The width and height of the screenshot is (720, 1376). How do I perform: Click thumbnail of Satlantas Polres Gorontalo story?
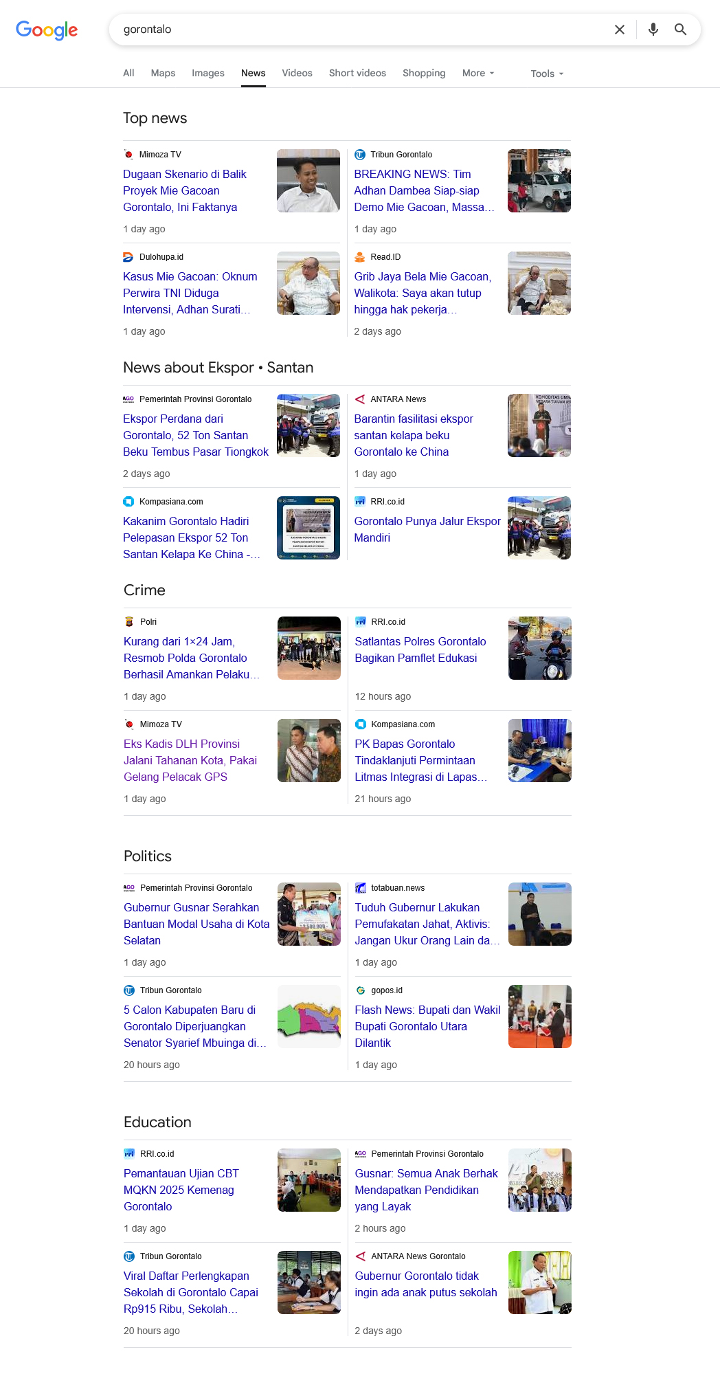point(540,648)
